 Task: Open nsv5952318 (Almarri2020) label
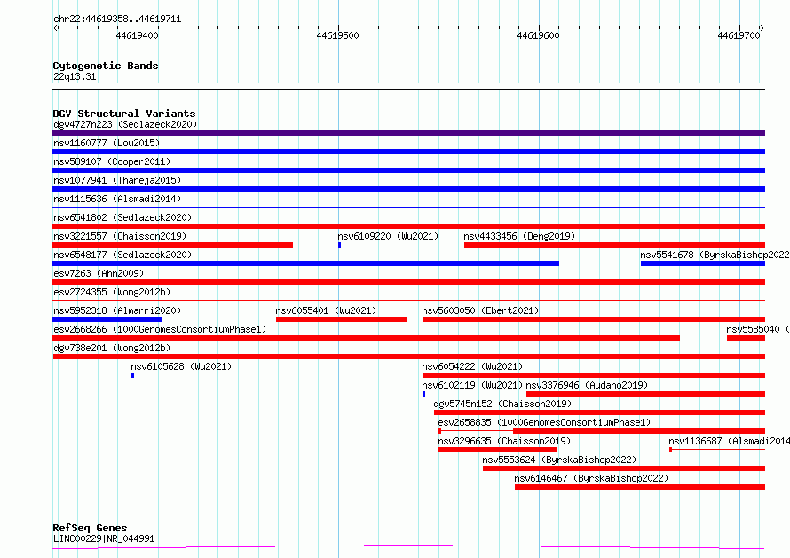point(117,310)
